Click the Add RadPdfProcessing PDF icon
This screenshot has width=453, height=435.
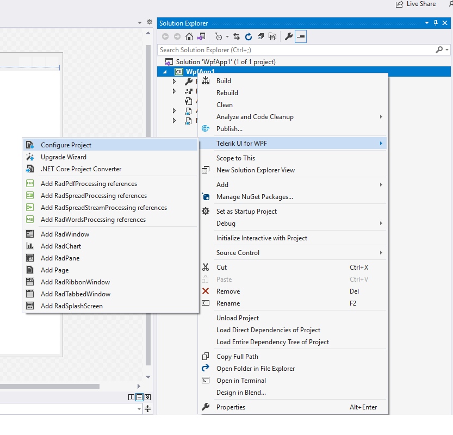coord(30,183)
